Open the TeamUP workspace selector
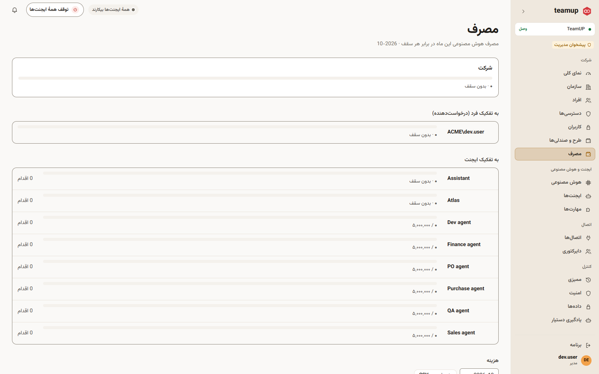 coord(555,29)
